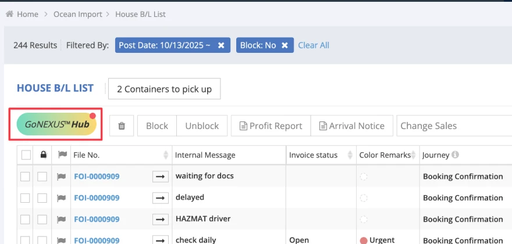The height and width of the screenshot is (244, 512).
Task: Click the red Urgent color remark dot
Action: (364, 241)
